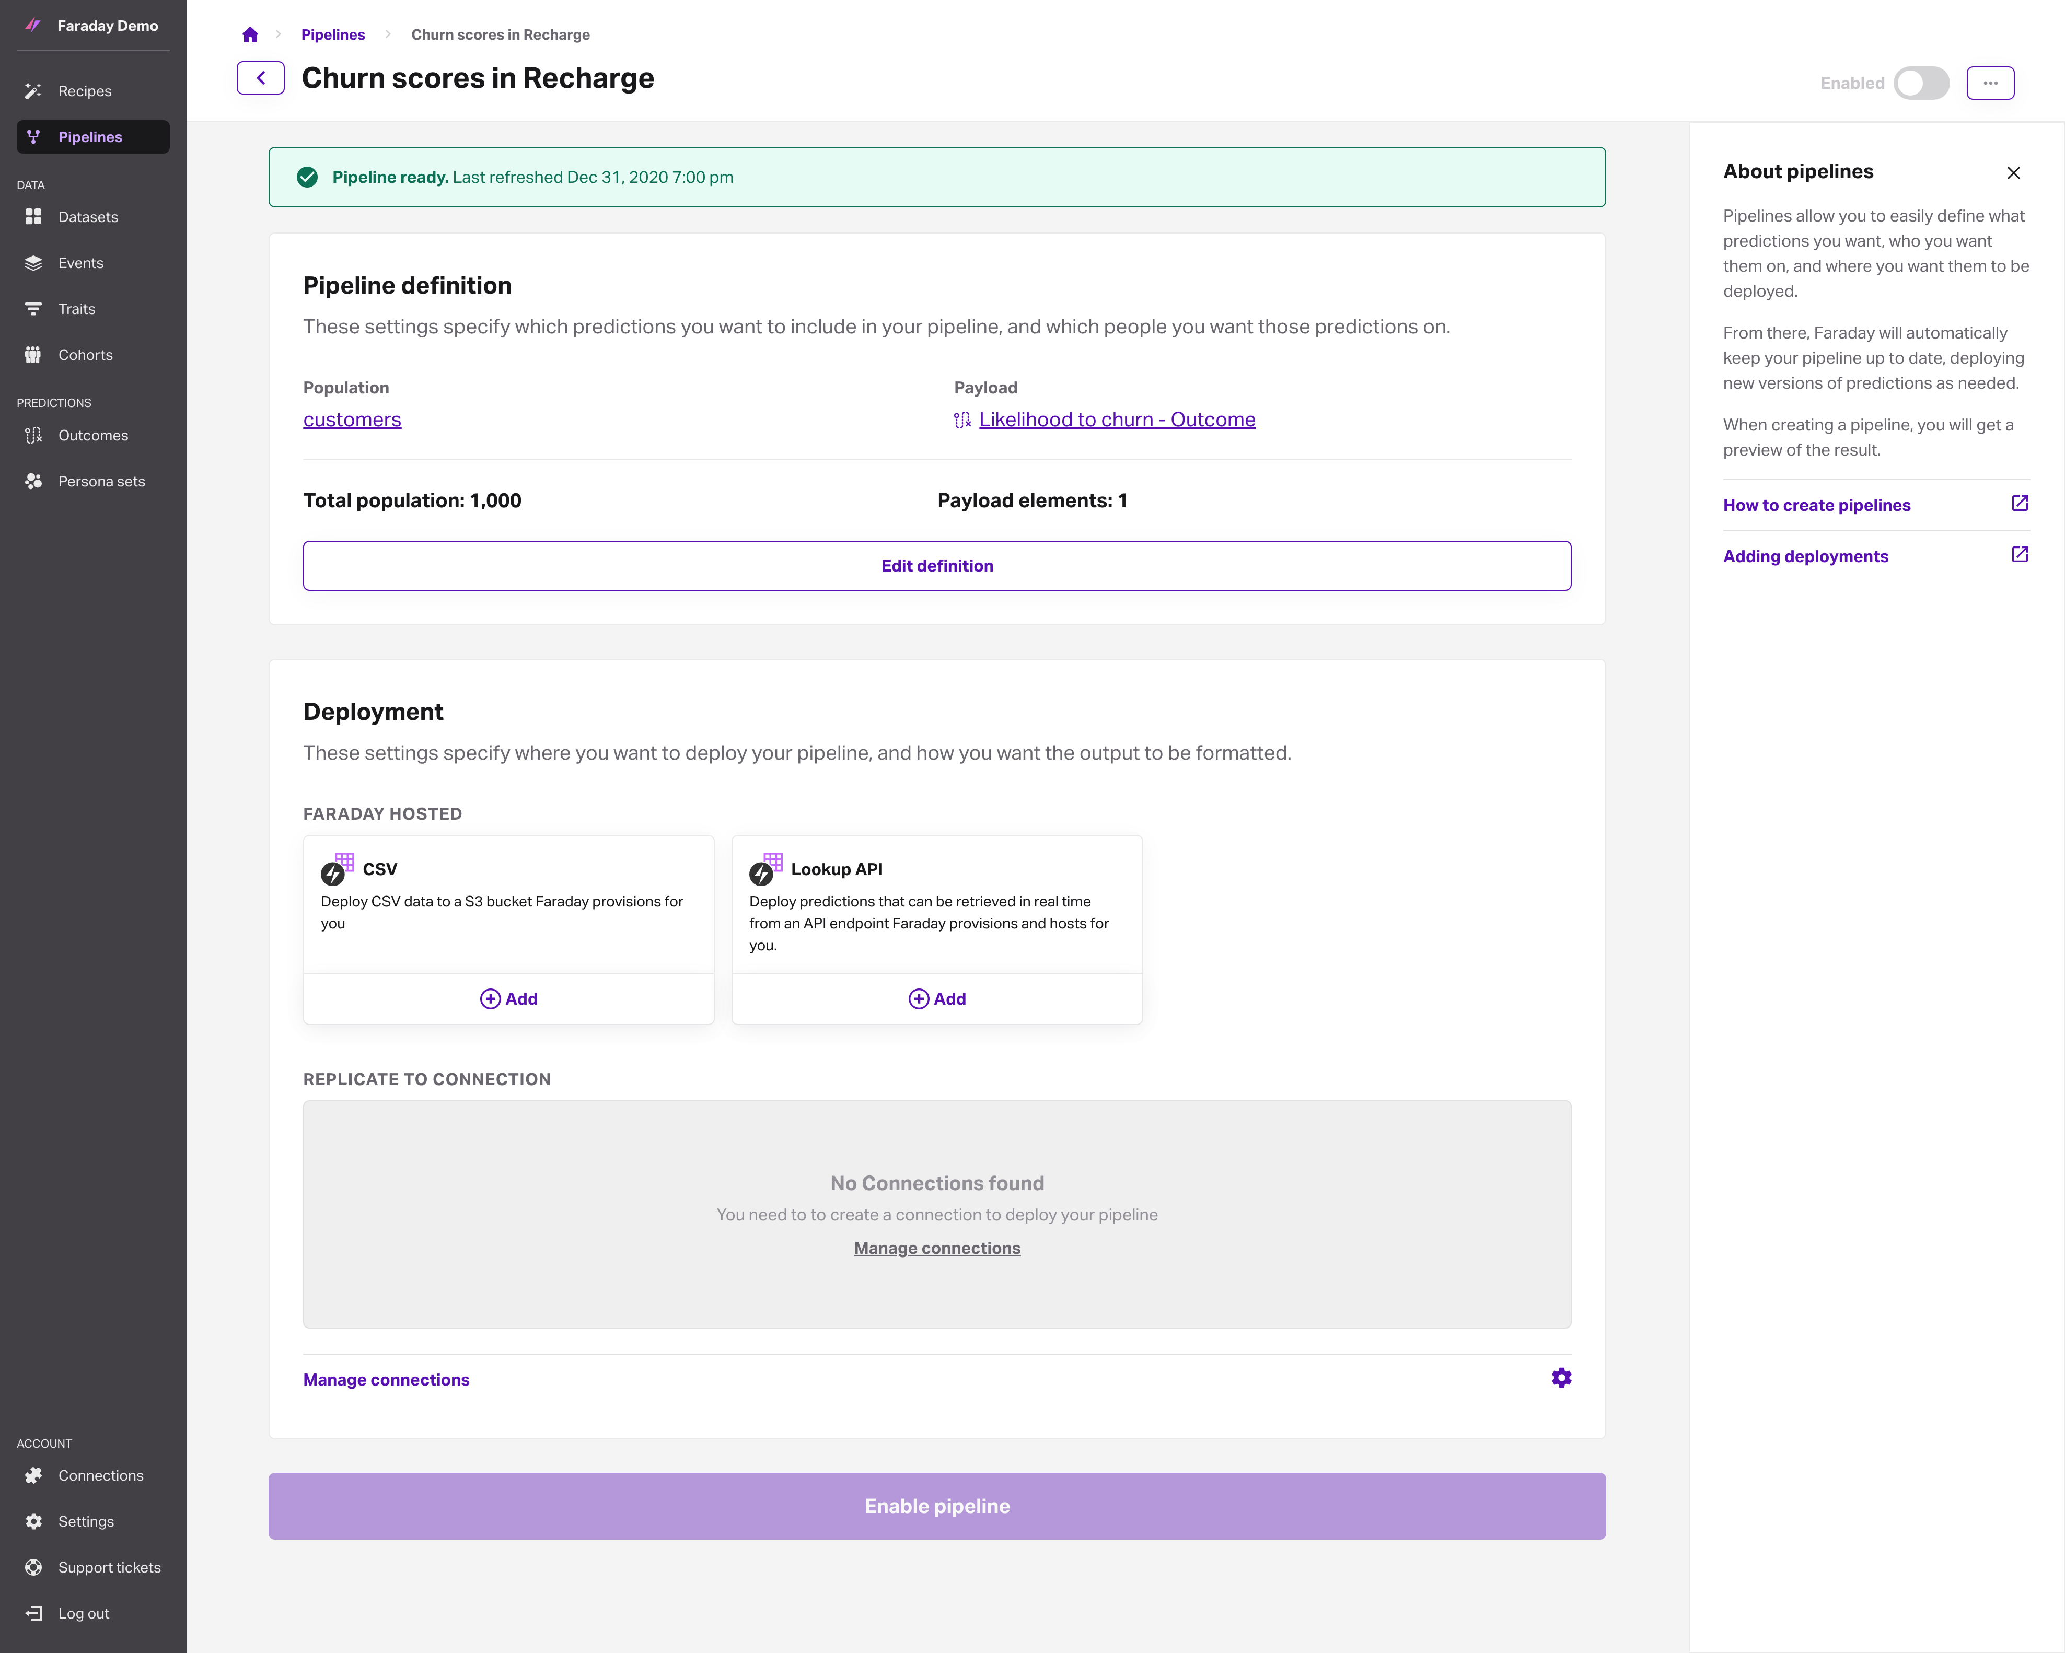Click the CSV deployment icon
The height and width of the screenshot is (1653, 2065).
pos(337,869)
